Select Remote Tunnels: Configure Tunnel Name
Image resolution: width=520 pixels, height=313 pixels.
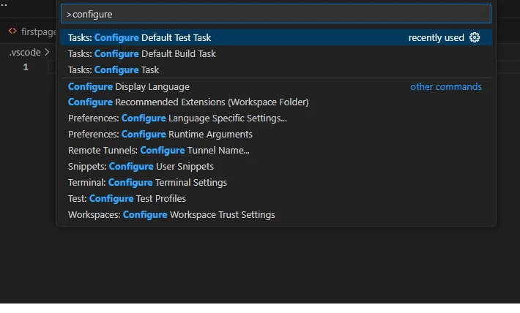click(x=276, y=151)
